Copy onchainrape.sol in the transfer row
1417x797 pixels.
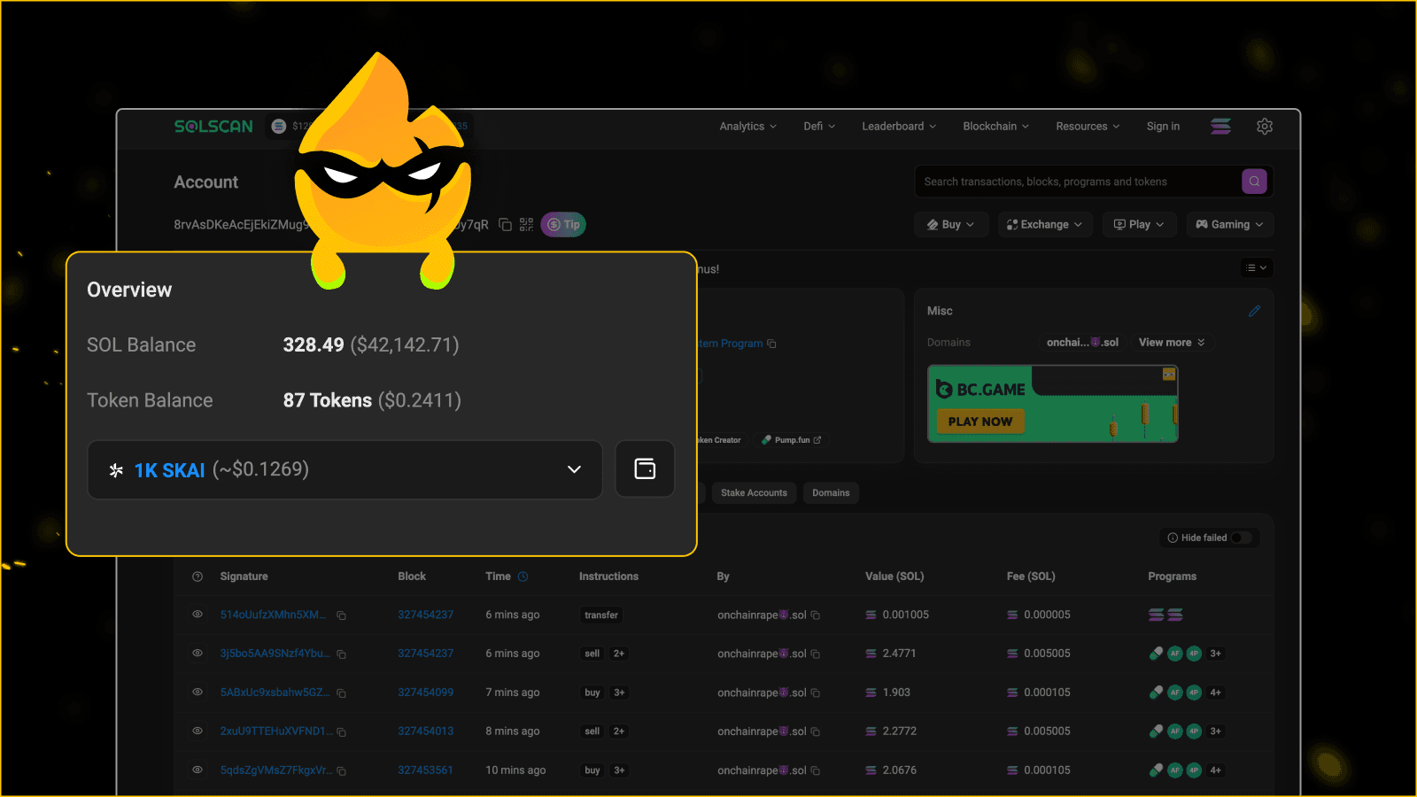point(816,615)
